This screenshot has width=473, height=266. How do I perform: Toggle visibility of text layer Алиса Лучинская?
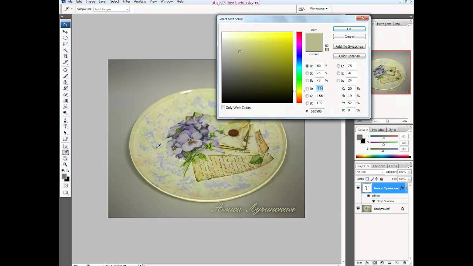tap(358, 188)
